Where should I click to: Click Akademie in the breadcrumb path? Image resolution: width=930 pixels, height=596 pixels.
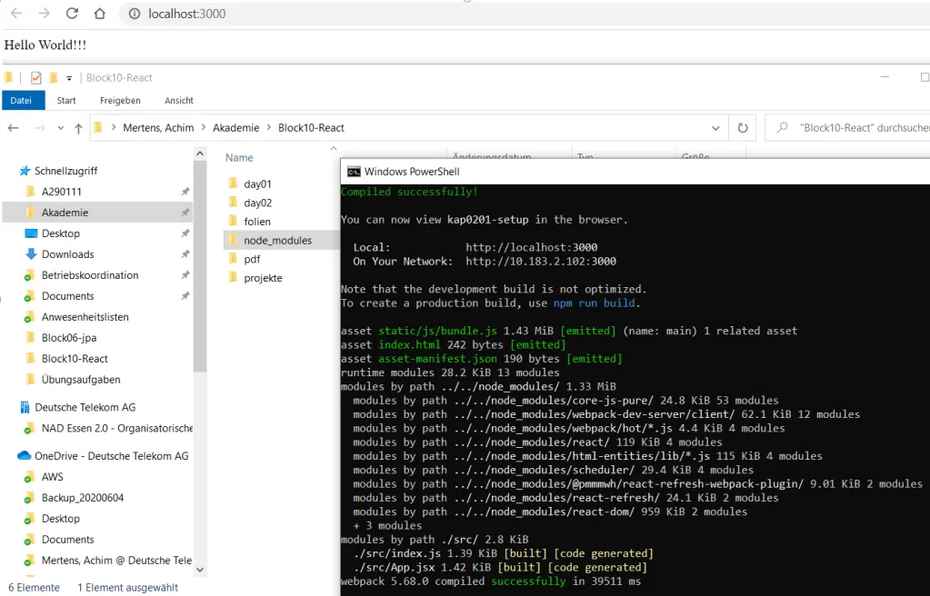point(236,128)
